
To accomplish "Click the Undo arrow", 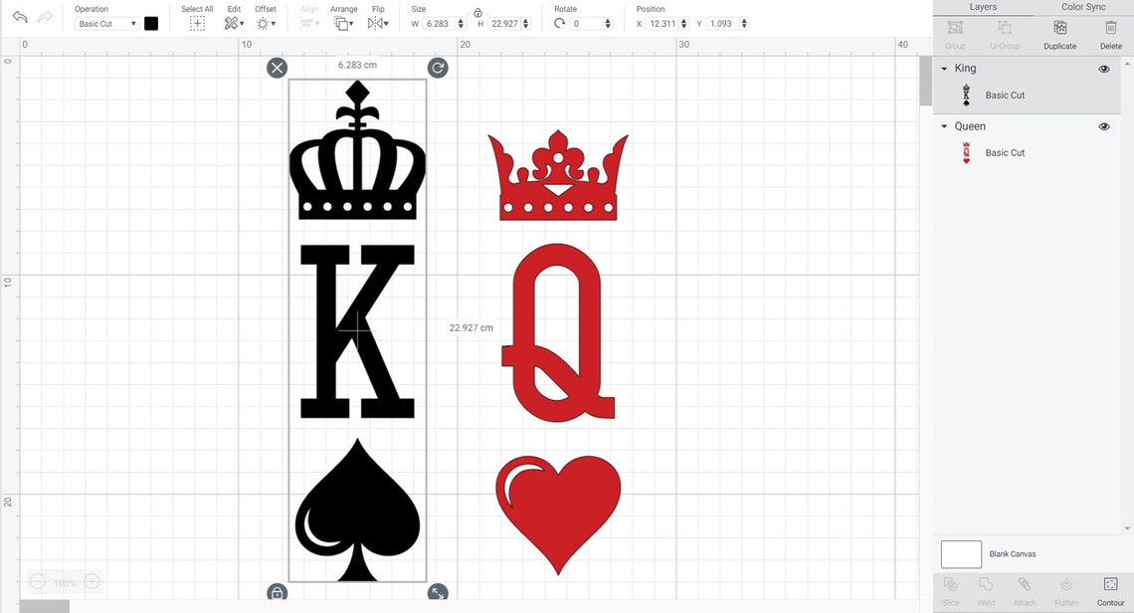I will click(20, 17).
